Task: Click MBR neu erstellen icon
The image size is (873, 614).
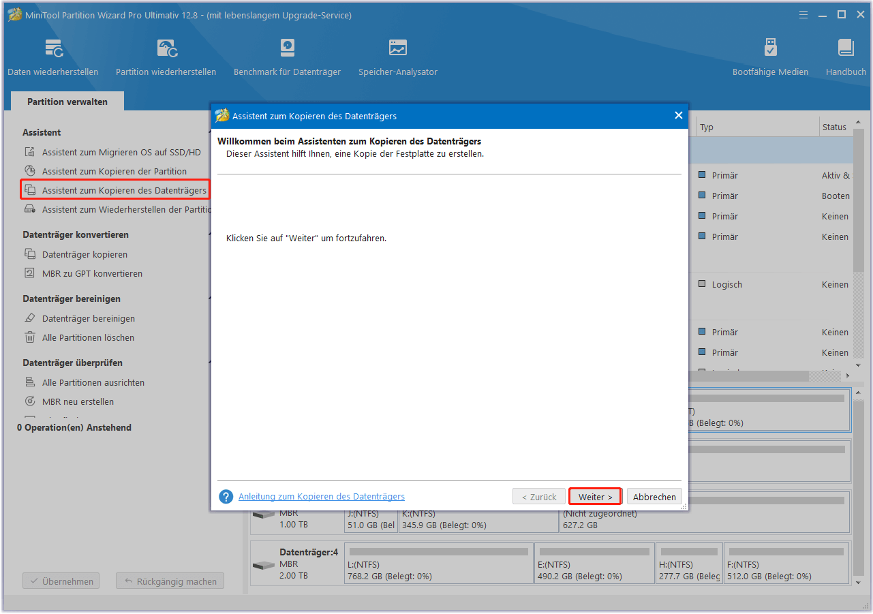Action: (30, 401)
